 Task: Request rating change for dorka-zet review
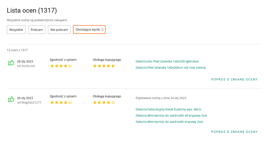(234, 79)
